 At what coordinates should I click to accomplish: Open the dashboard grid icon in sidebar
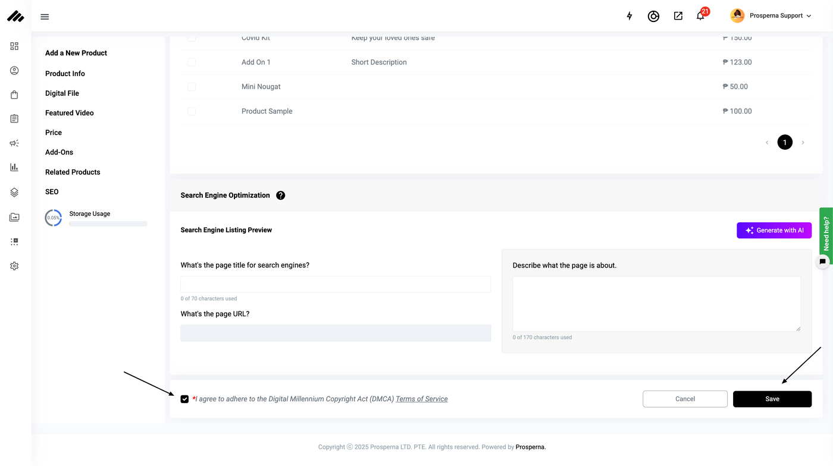[x=14, y=46]
